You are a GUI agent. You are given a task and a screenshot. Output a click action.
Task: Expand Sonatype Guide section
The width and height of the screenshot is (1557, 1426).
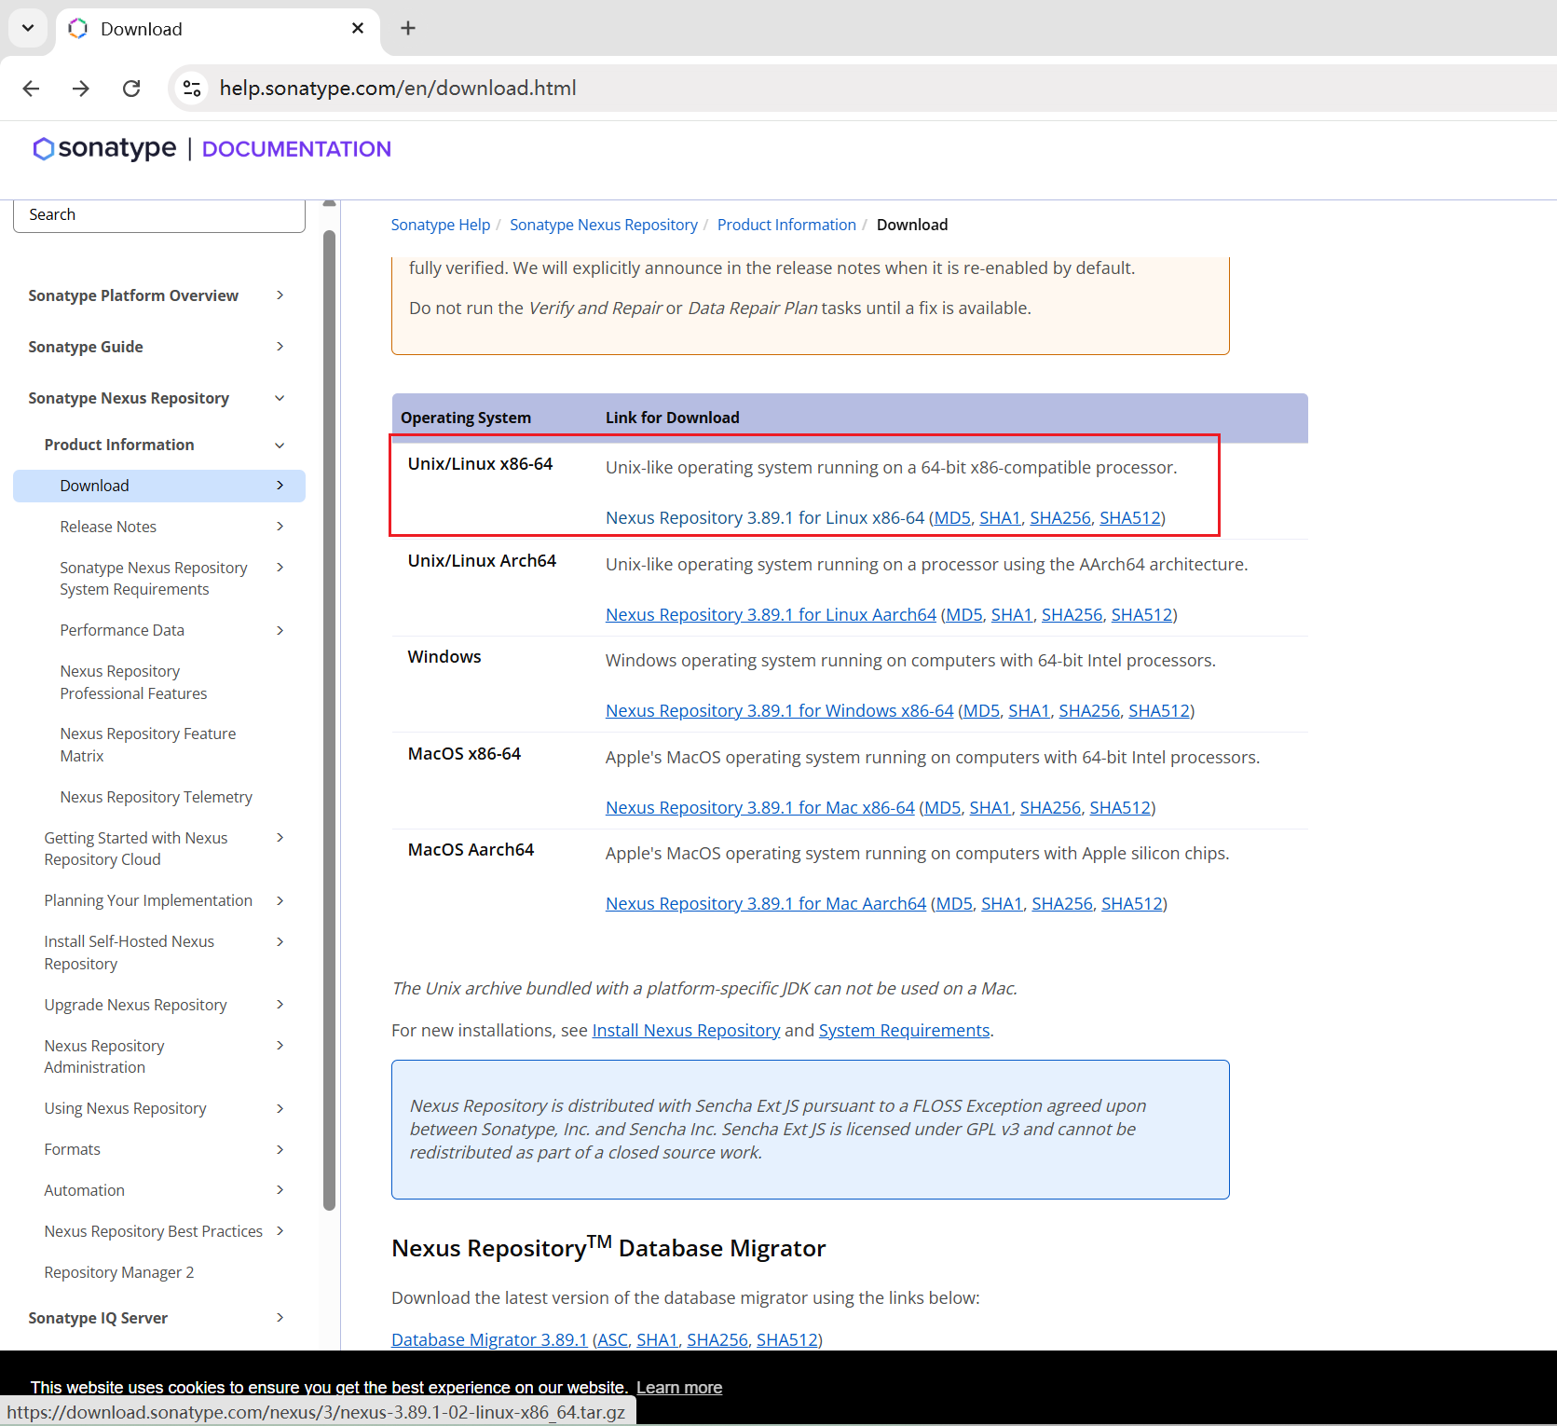(280, 347)
